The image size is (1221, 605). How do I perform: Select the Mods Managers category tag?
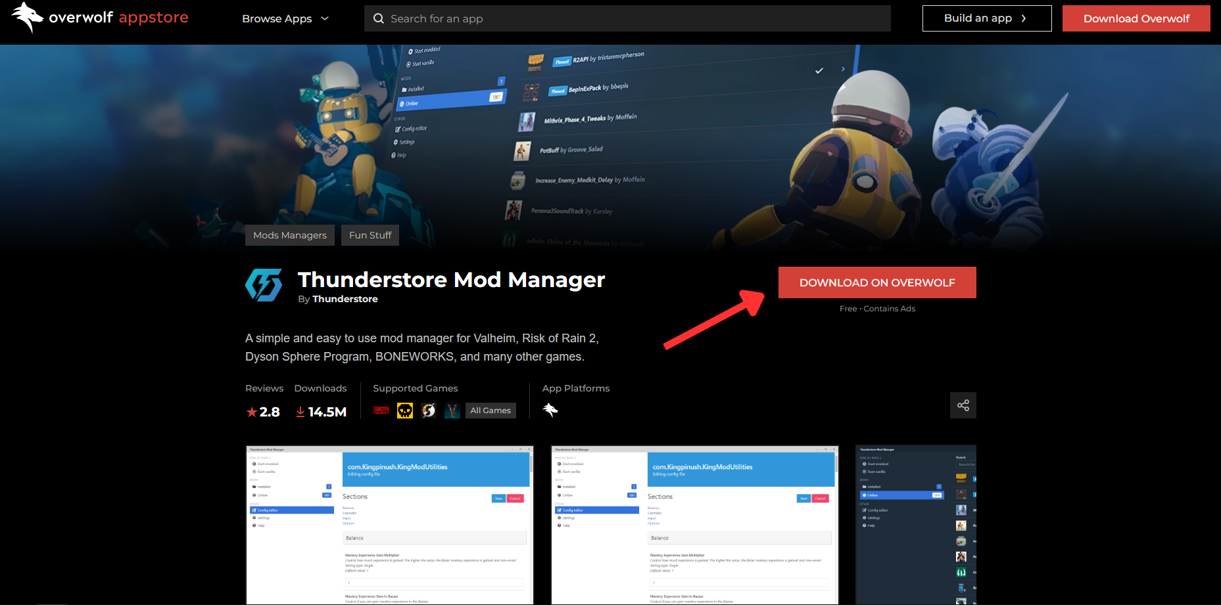pyautogui.click(x=290, y=235)
